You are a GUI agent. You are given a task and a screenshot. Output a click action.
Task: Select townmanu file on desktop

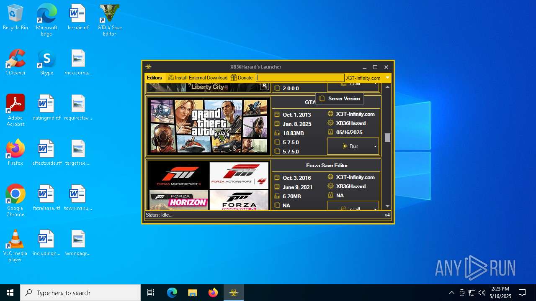coord(78,198)
